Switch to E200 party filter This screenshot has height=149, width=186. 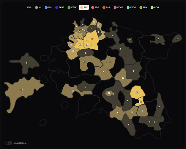tap(131, 7)
